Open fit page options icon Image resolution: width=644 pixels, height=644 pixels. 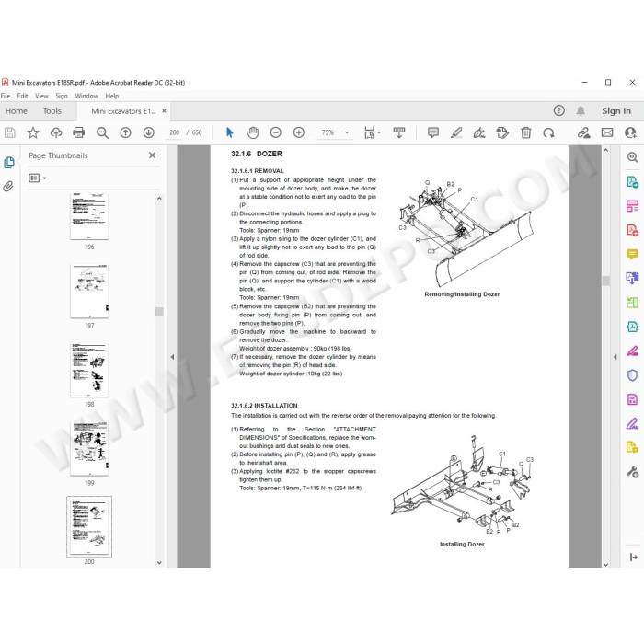point(372,132)
